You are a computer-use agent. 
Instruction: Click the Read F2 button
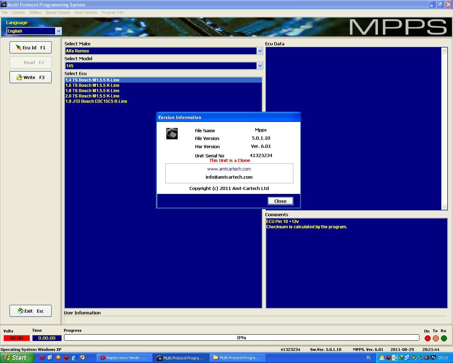coord(30,62)
